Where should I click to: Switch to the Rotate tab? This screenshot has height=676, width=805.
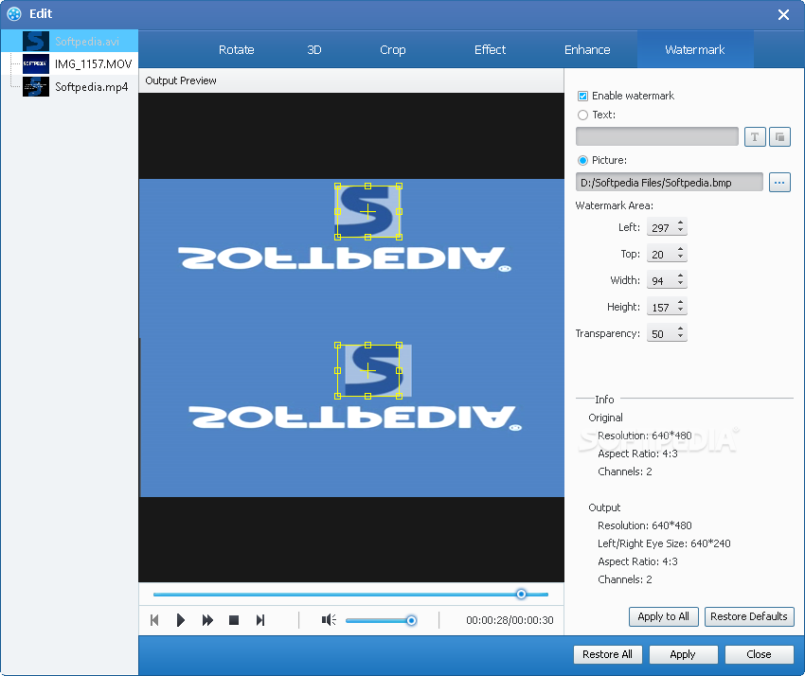coord(236,50)
